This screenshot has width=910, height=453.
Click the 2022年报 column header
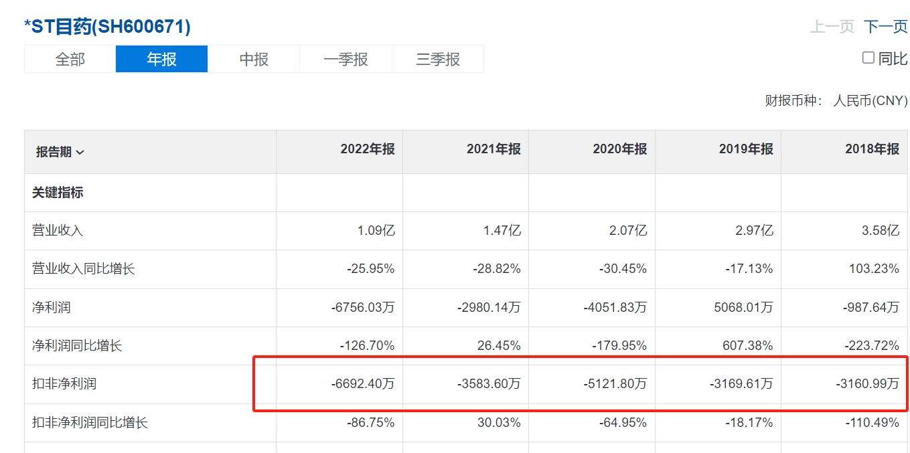click(x=368, y=149)
